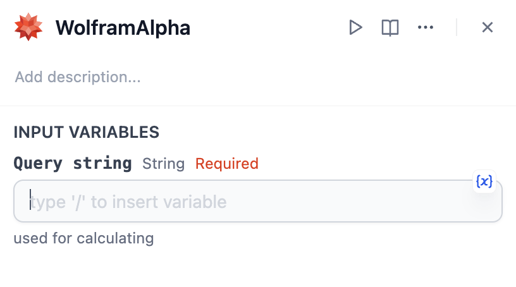The image size is (516, 287).
Task: Run this step with the play icon
Action: click(356, 27)
